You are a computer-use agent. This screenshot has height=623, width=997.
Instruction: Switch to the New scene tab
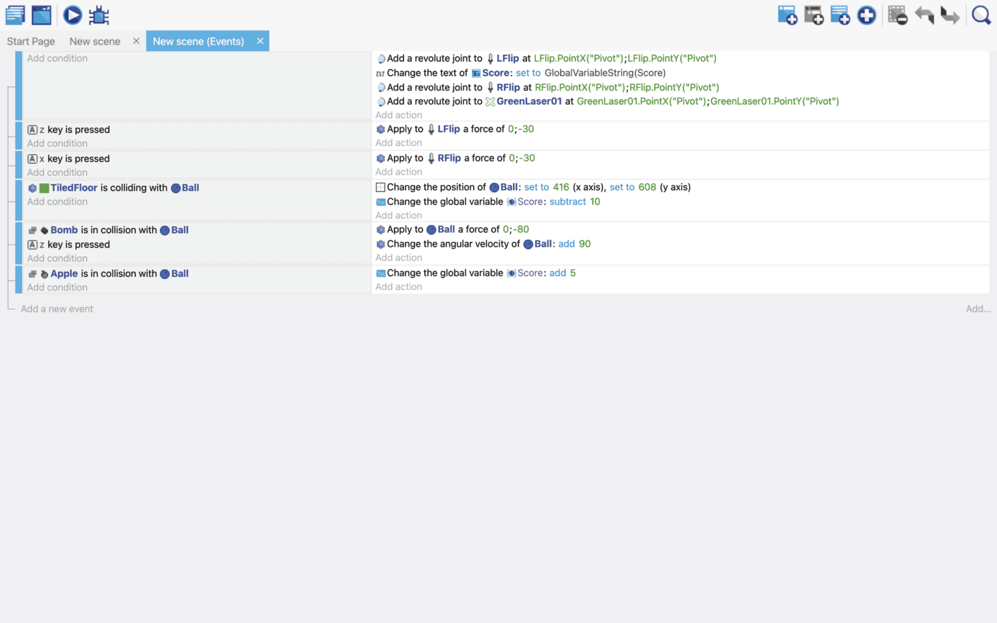click(95, 41)
